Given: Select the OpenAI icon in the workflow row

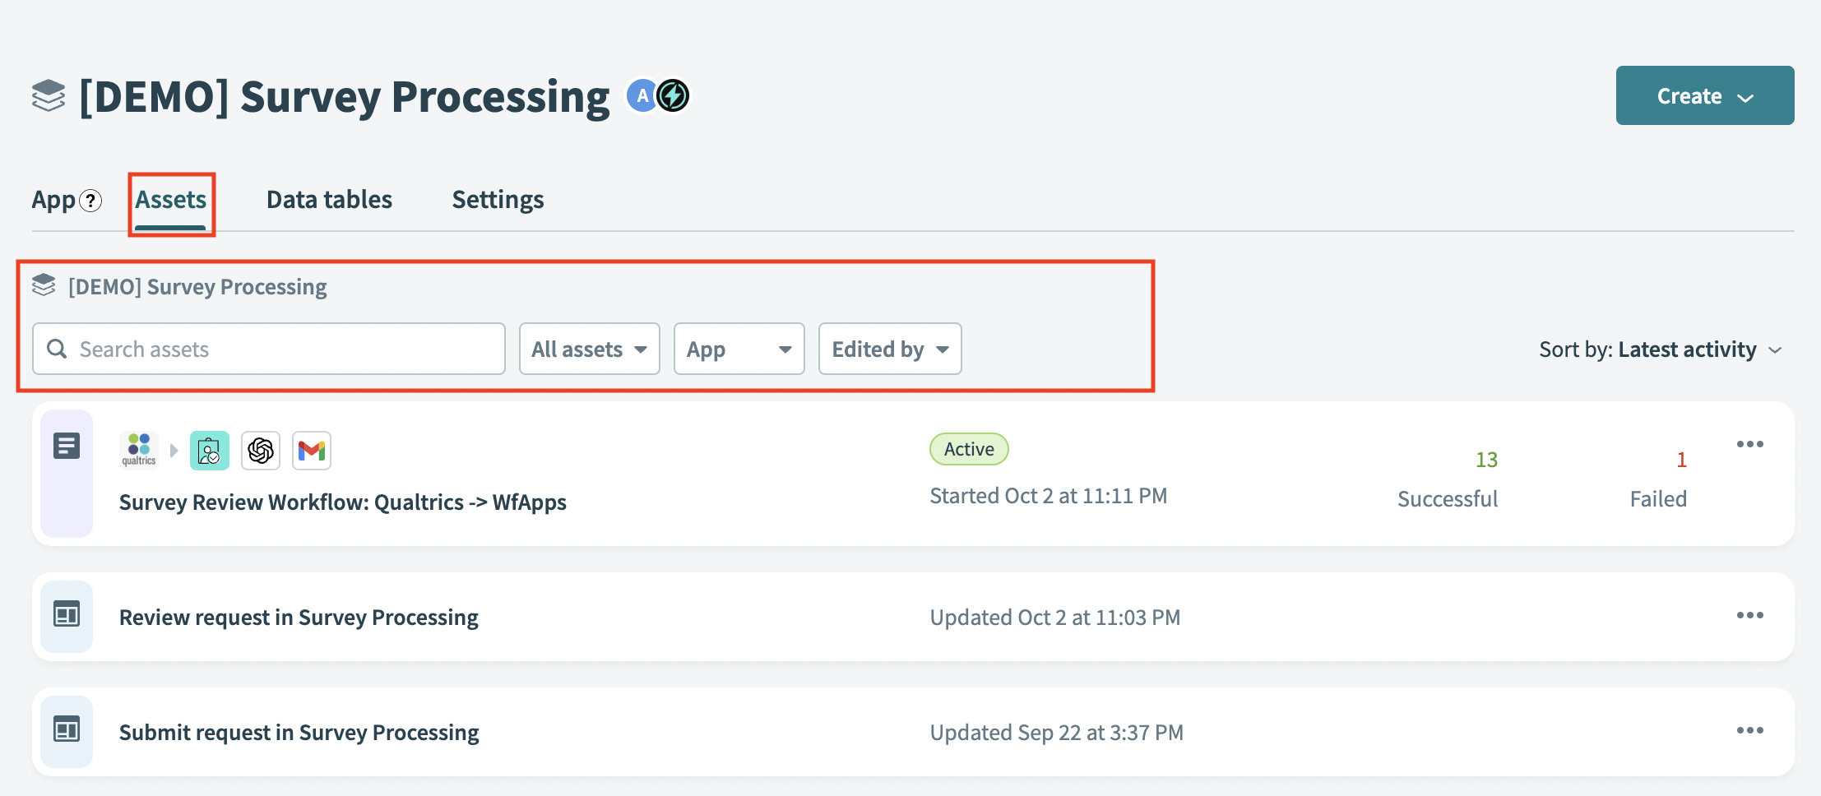Looking at the screenshot, I should (x=261, y=450).
